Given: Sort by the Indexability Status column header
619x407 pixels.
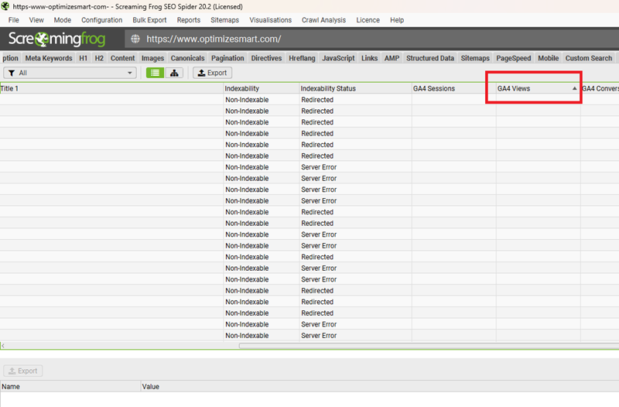Looking at the screenshot, I should tap(355, 88).
